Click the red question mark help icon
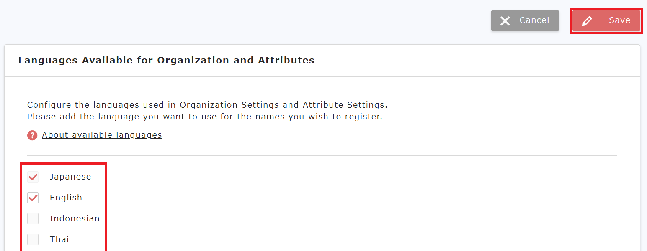 pos(32,135)
